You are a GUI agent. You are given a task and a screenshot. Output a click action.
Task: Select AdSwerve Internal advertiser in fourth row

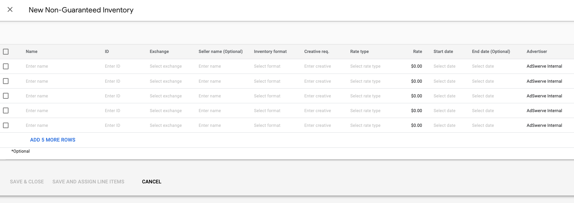pos(544,110)
